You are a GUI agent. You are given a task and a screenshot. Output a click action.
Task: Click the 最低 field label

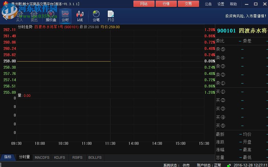[247, 157]
